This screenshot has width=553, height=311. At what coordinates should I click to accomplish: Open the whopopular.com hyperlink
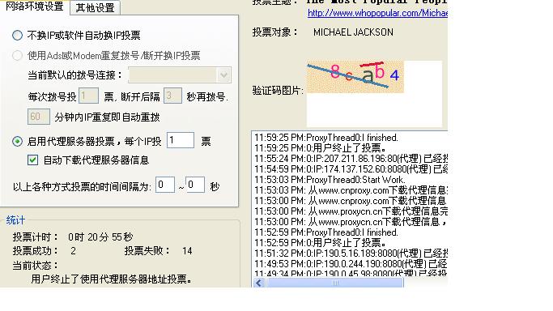pos(377,13)
